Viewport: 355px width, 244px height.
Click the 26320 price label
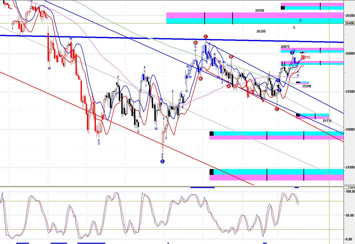tap(261, 32)
